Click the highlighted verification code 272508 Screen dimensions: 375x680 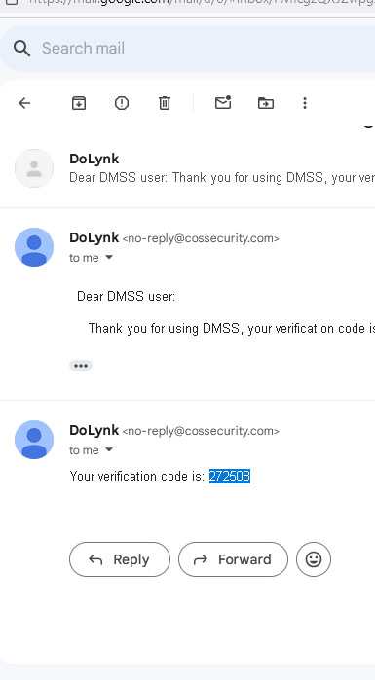[230, 476]
